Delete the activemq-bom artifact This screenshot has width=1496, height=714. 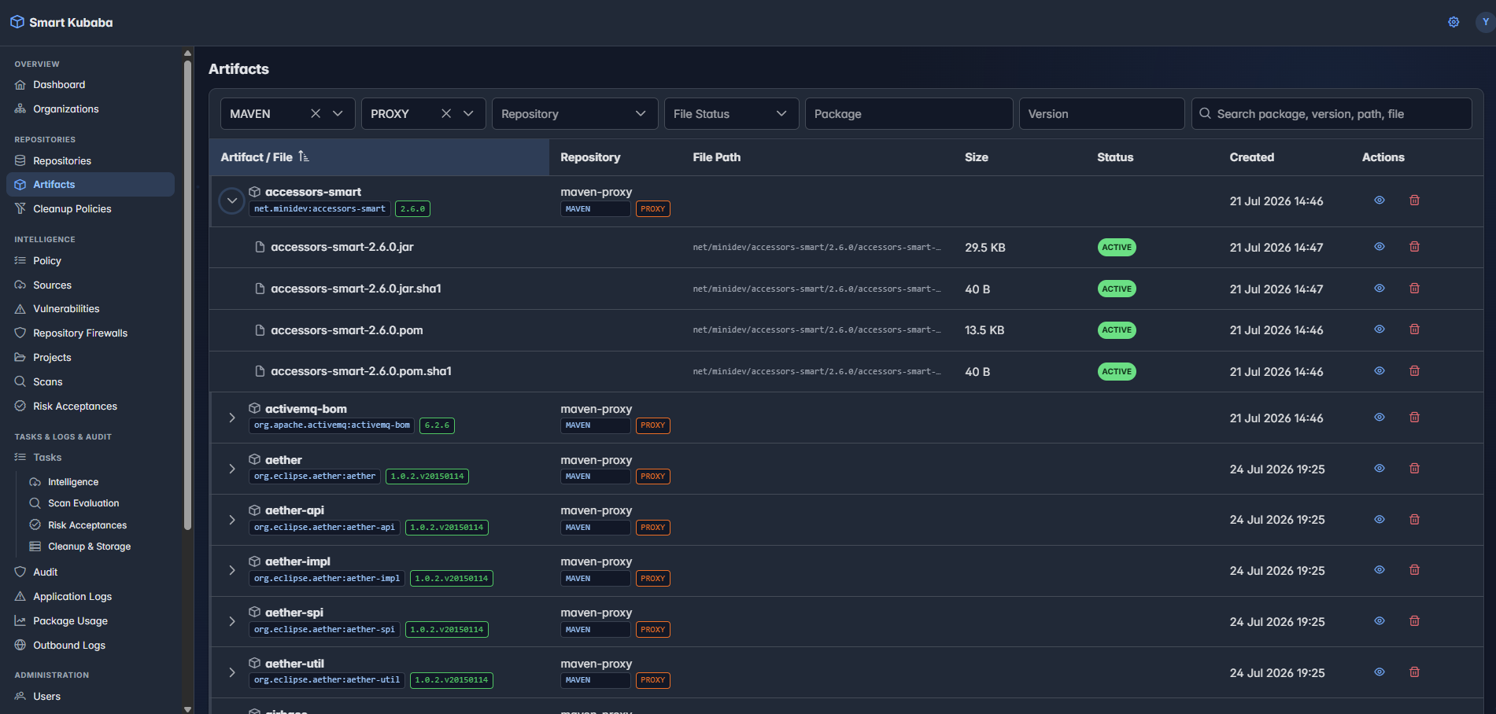click(1414, 418)
